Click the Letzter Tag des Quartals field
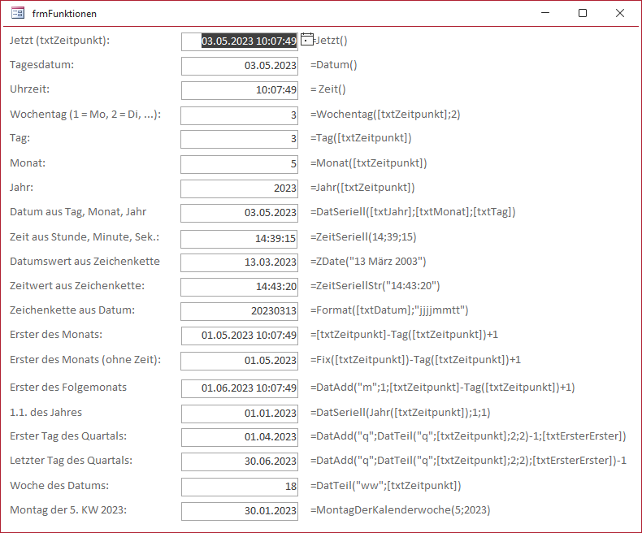This screenshot has height=533, width=642. coord(240,461)
